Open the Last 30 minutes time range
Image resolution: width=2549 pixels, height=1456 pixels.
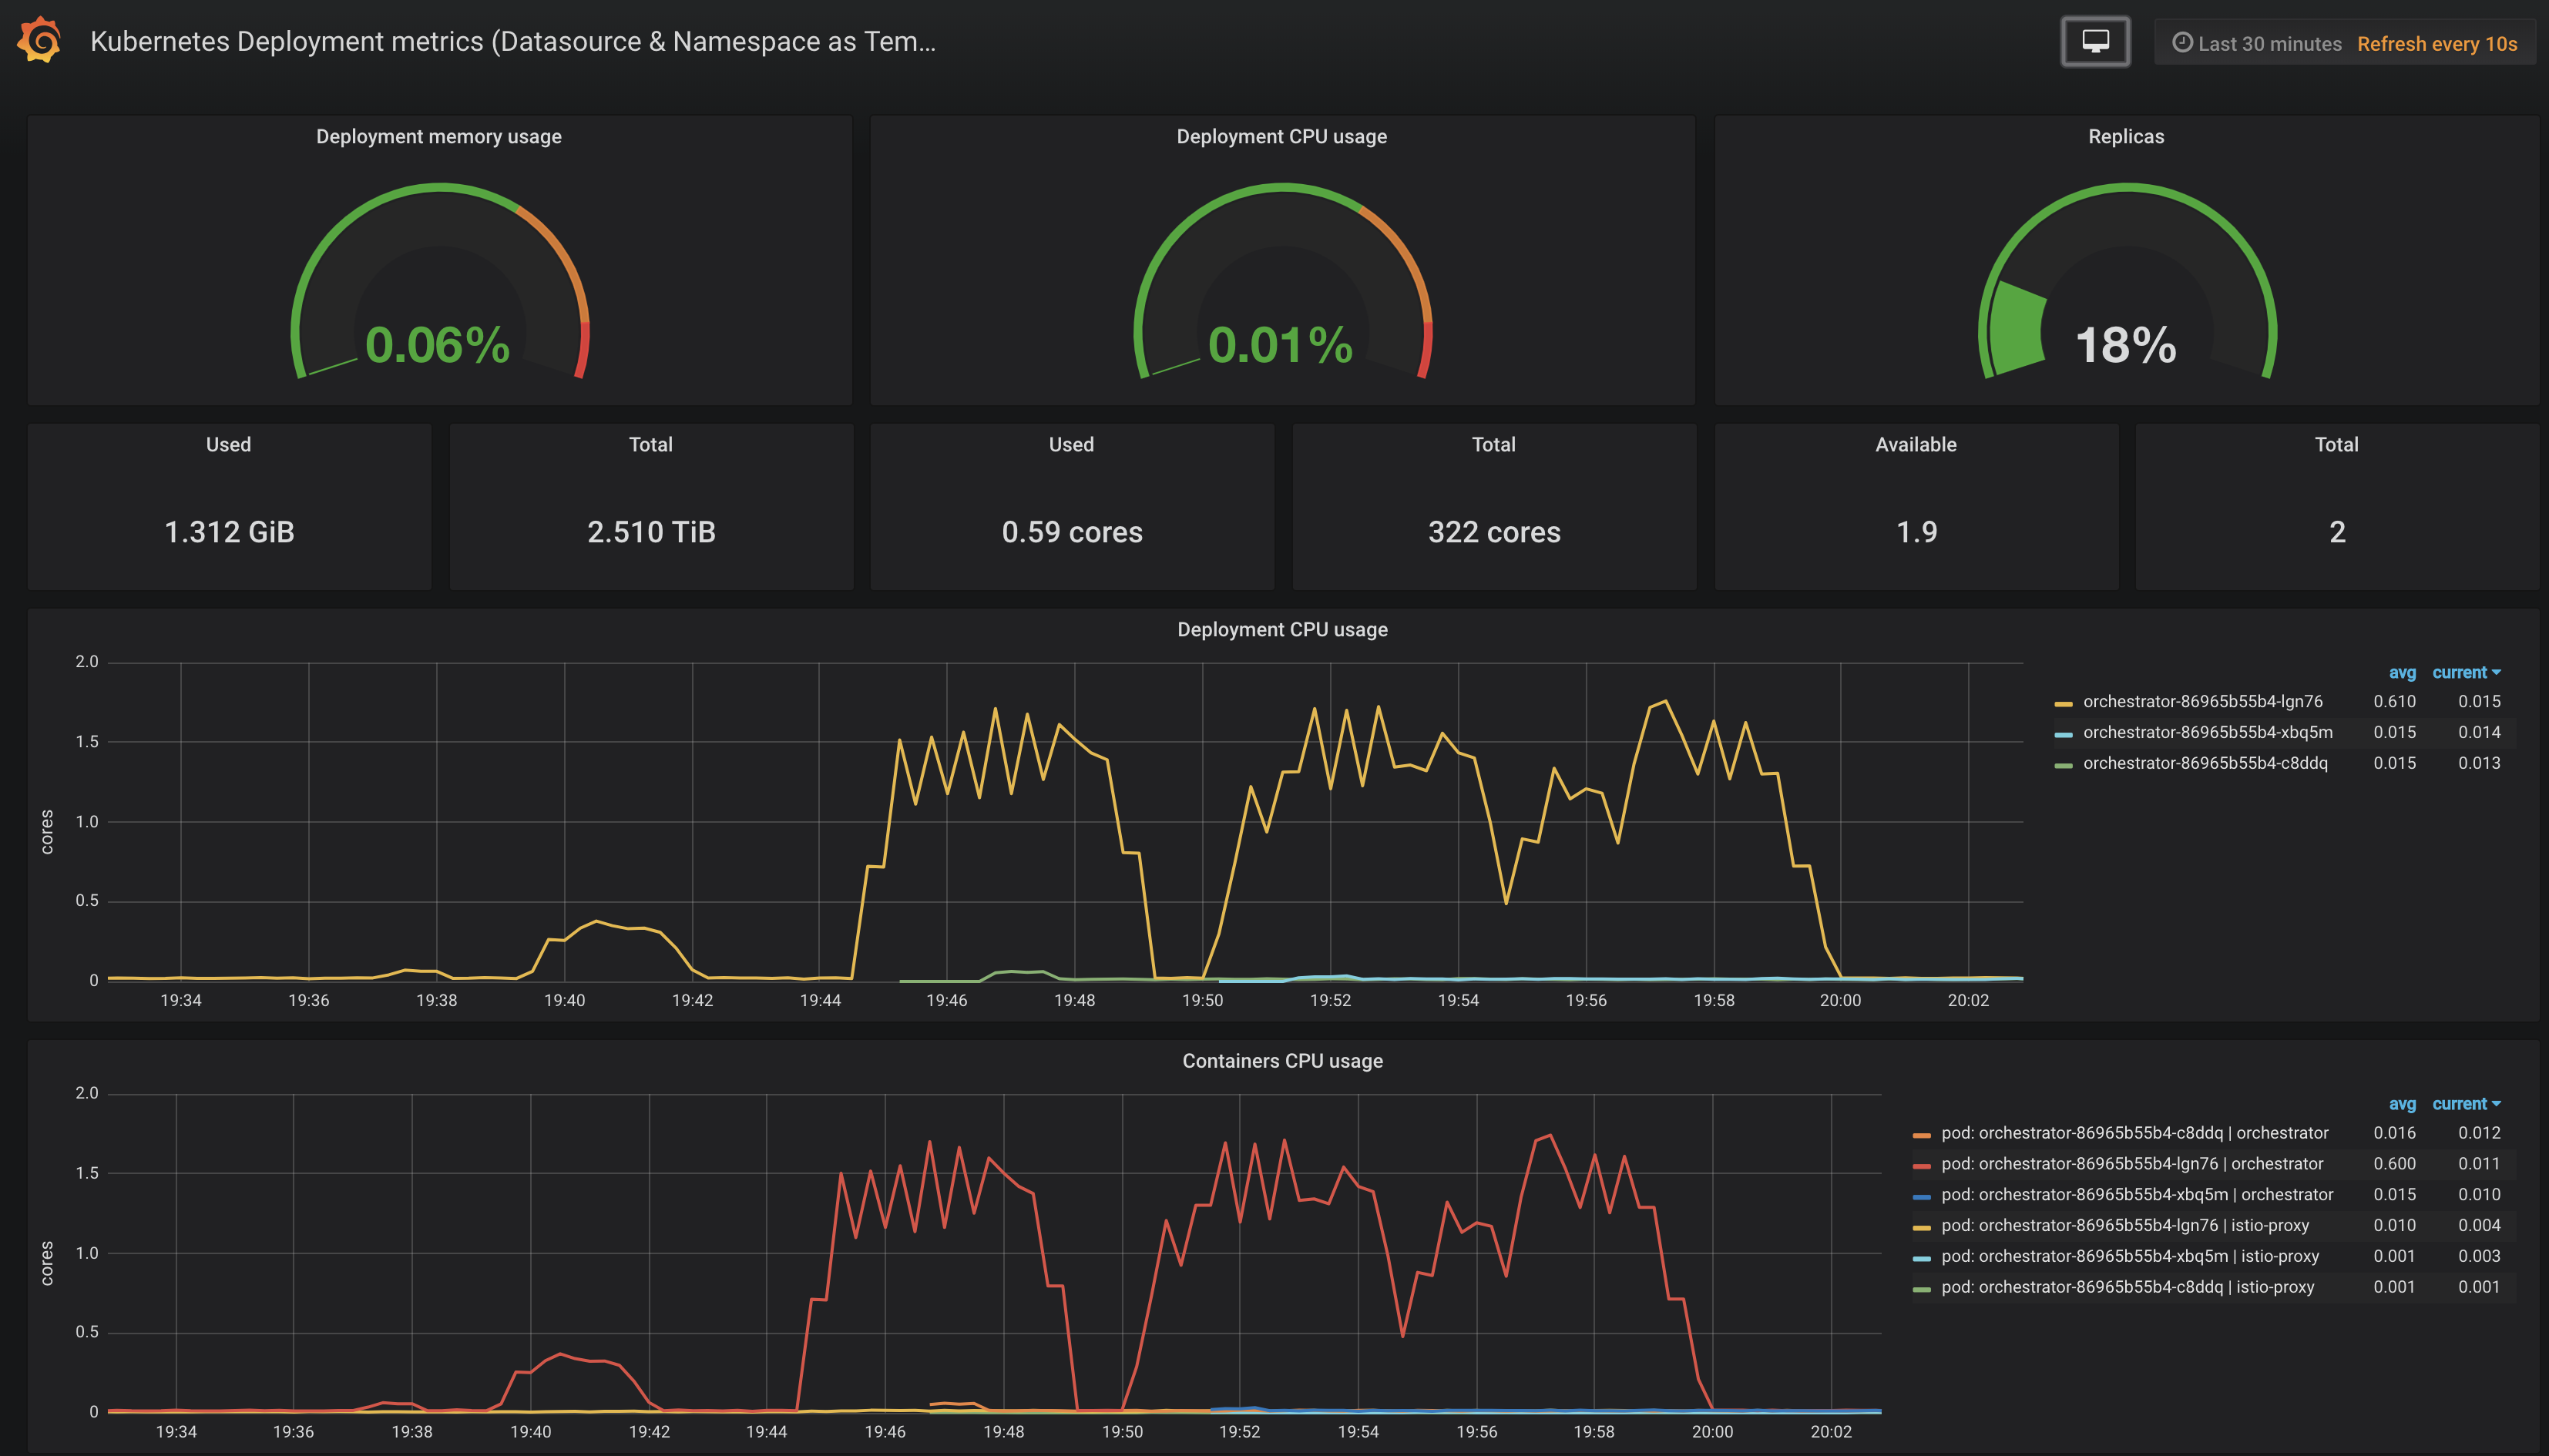pyautogui.click(x=2269, y=44)
